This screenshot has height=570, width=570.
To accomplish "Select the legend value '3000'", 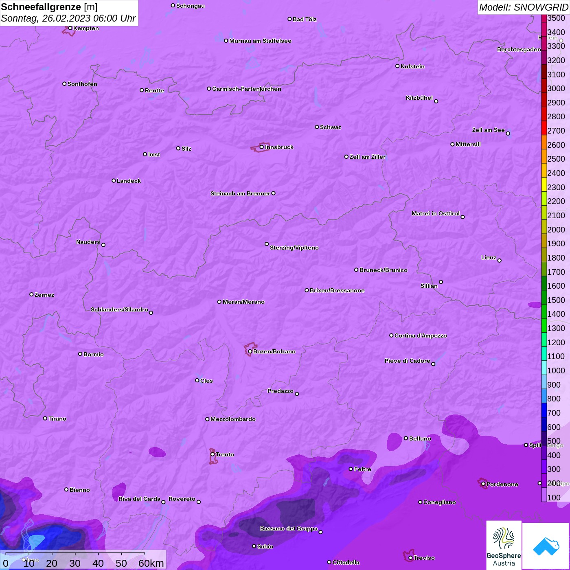I will click(x=556, y=88).
